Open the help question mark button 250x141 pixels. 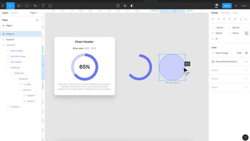[x=245, y=137]
